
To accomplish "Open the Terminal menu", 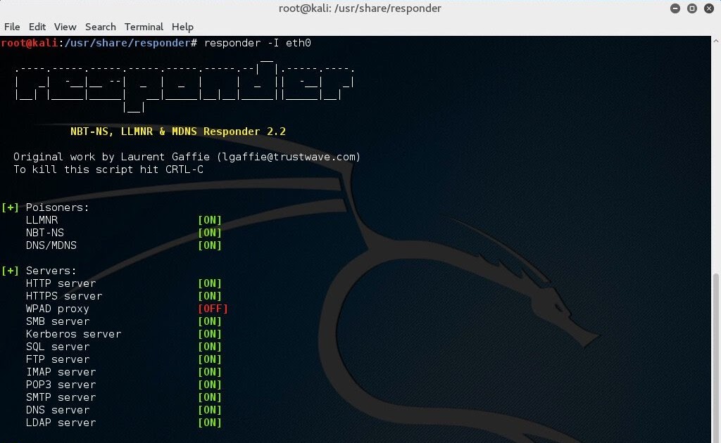I will [144, 27].
